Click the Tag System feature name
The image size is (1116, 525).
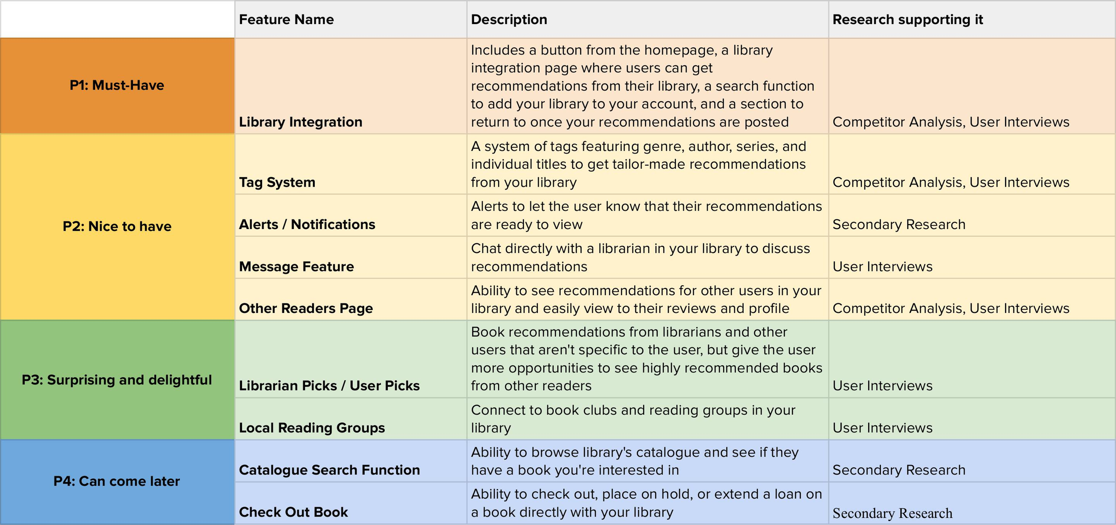tap(277, 182)
